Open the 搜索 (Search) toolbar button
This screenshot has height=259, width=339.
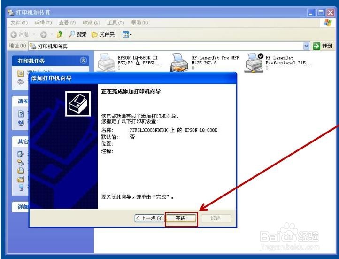click(77, 34)
